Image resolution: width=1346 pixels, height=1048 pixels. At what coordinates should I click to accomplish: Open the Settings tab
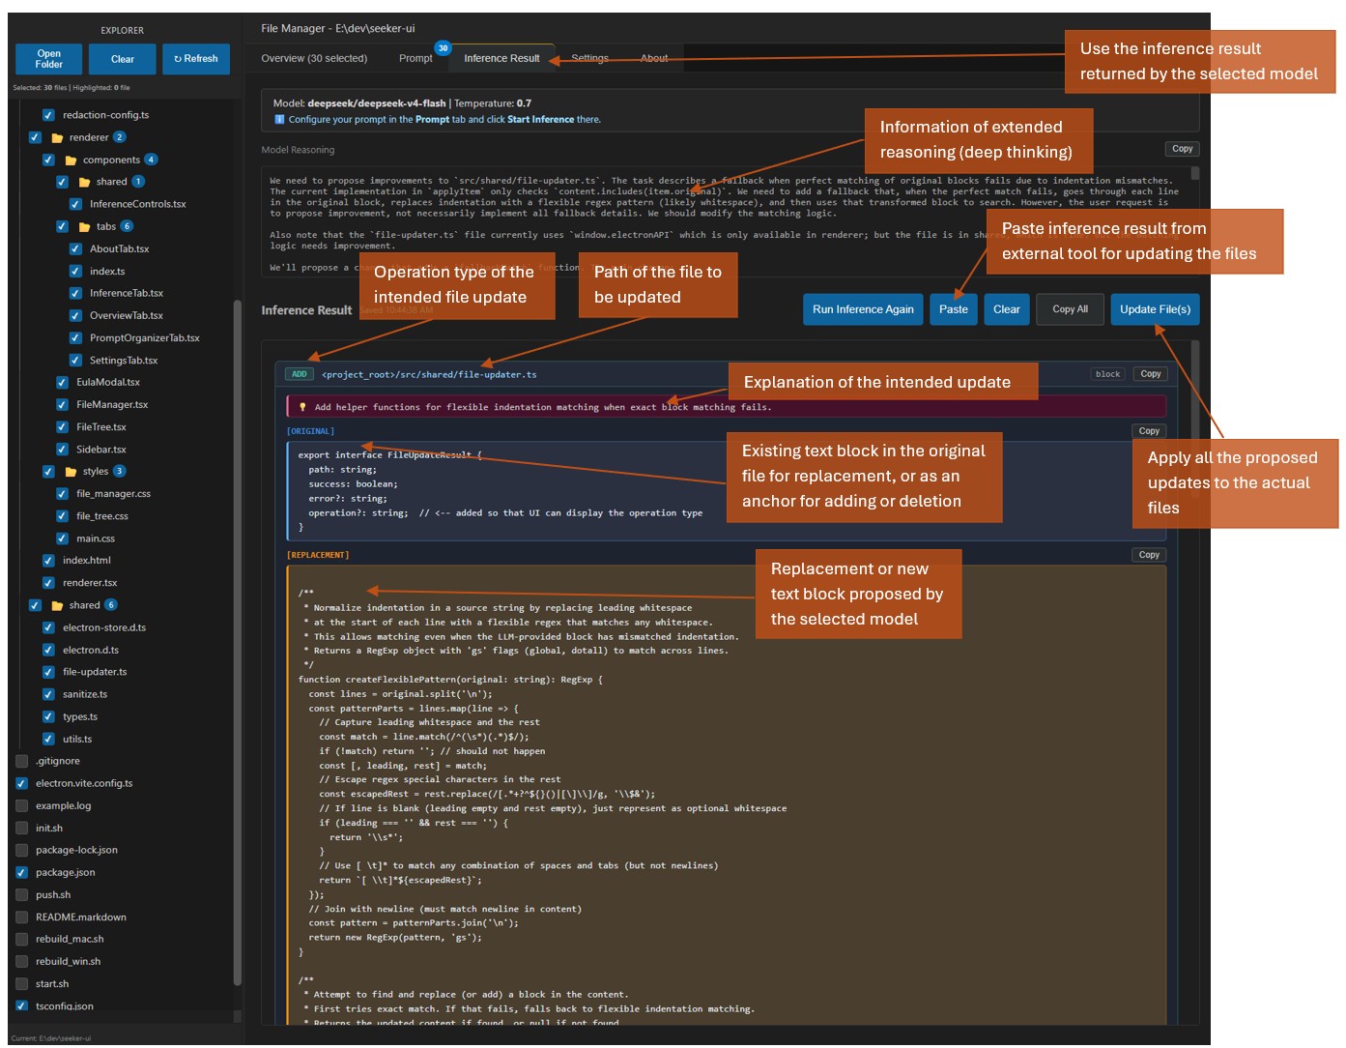coord(589,58)
